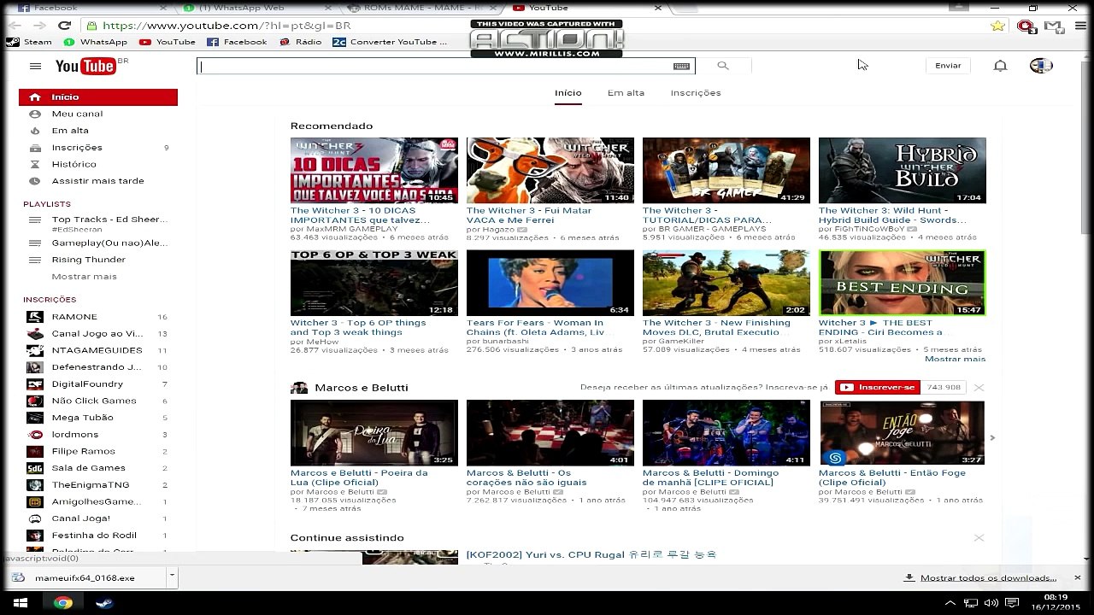Open Em alta in sidebar
This screenshot has height=615, width=1094.
tap(97, 131)
